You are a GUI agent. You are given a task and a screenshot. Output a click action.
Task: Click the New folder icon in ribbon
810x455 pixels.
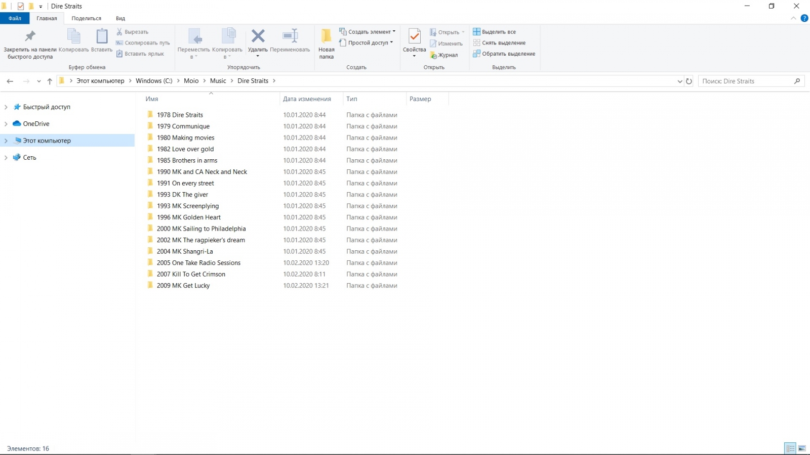326,36
